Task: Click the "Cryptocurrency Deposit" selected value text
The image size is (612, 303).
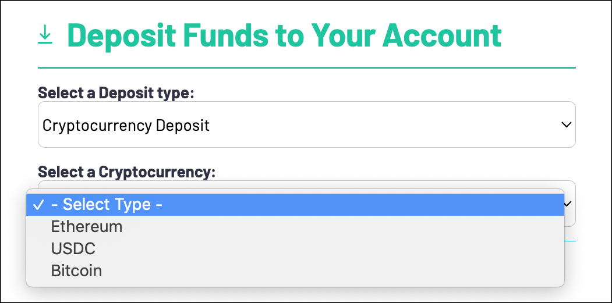Action: pos(126,126)
